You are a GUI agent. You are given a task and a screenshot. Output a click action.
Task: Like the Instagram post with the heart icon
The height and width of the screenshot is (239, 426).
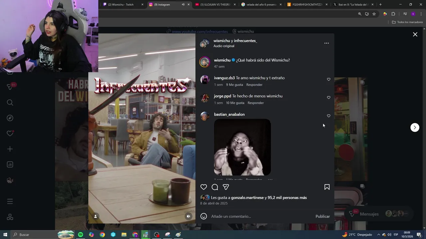tap(204, 187)
